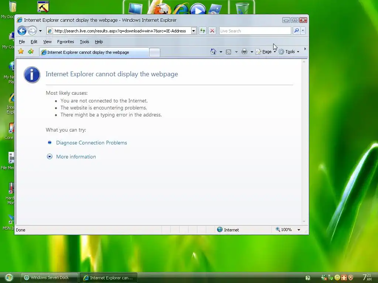This screenshot has height=283, width=378.
Task: Open the File menu
Action: coord(22,42)
